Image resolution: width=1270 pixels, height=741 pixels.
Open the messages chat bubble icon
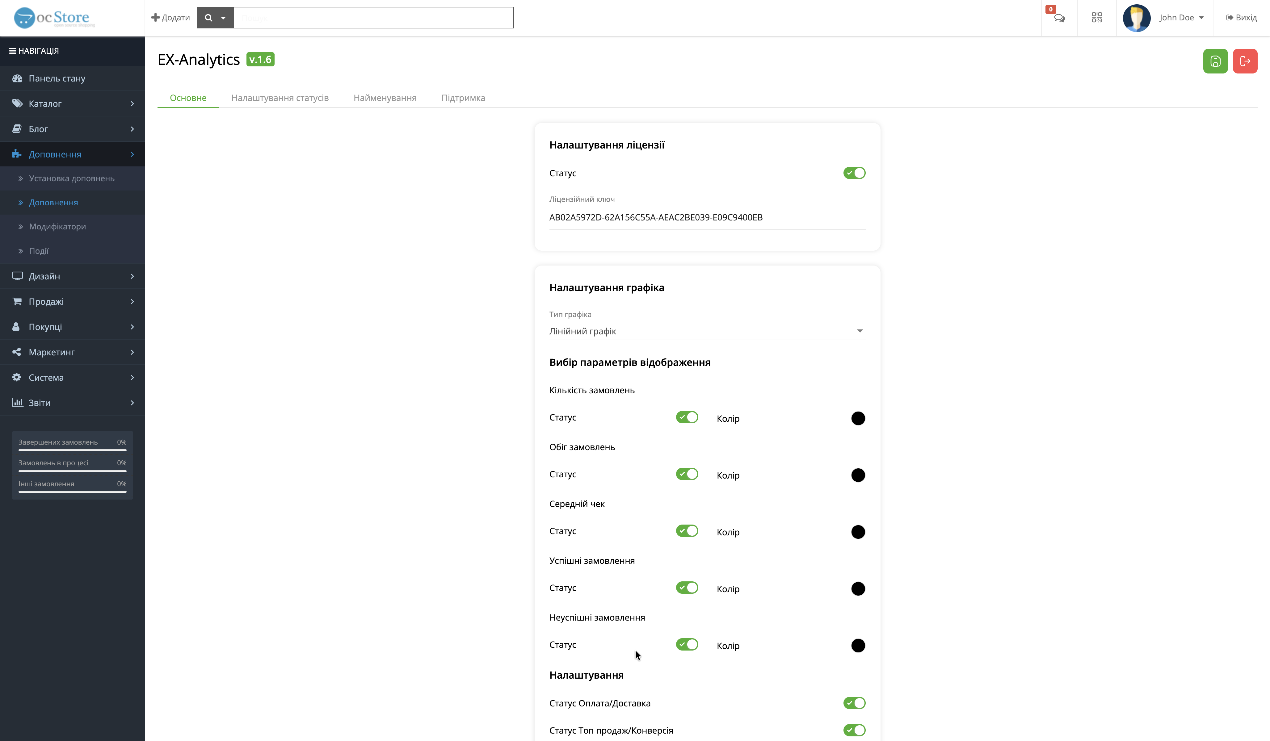(x=1059, y=18)
